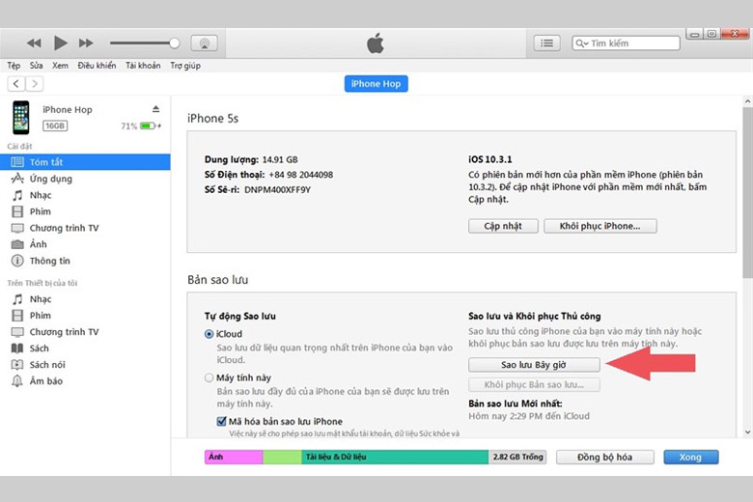Select Âm báo in sidebar
753x502 pixels.
tap(85, 381)
